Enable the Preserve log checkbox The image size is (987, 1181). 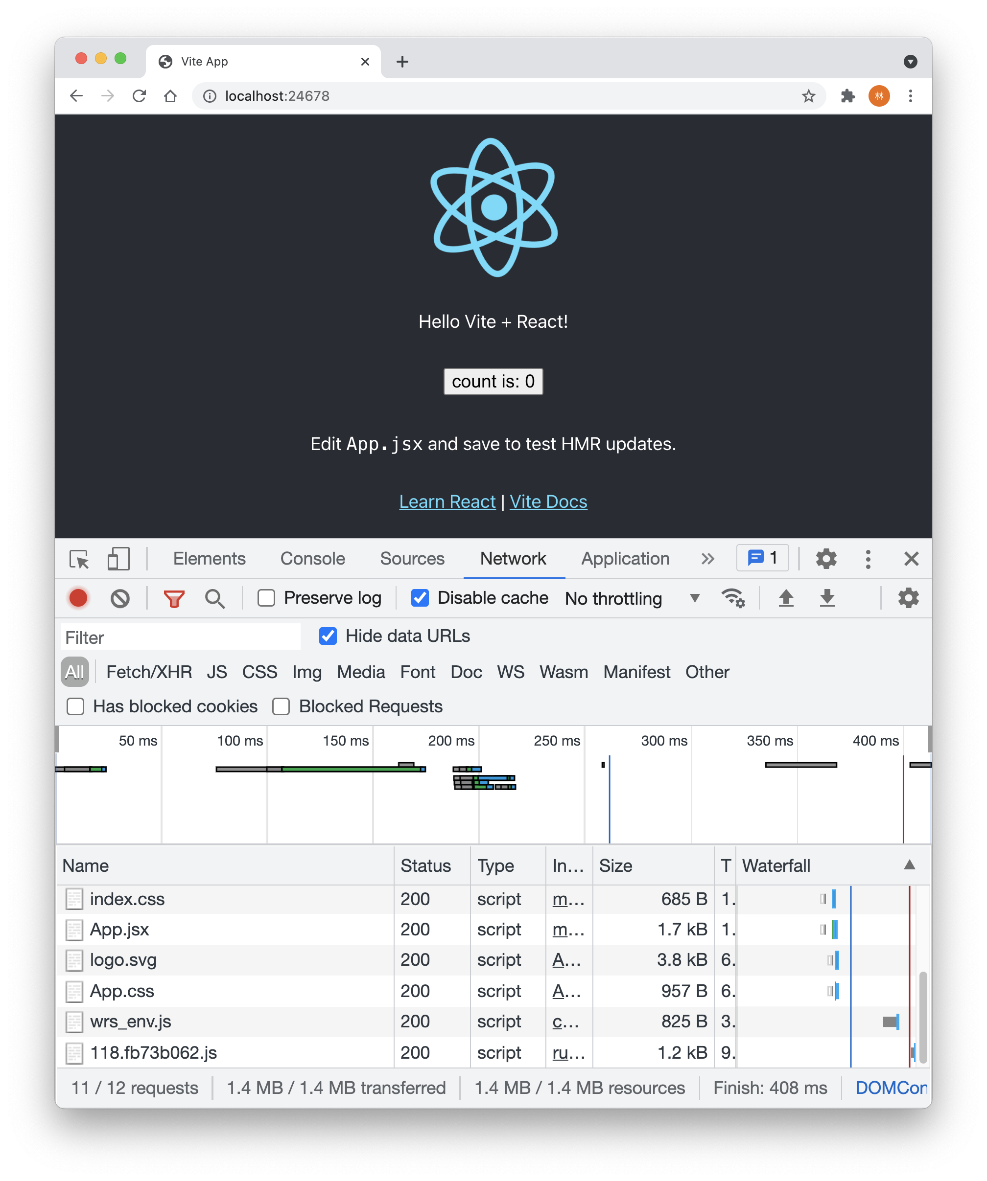point(266,598)
